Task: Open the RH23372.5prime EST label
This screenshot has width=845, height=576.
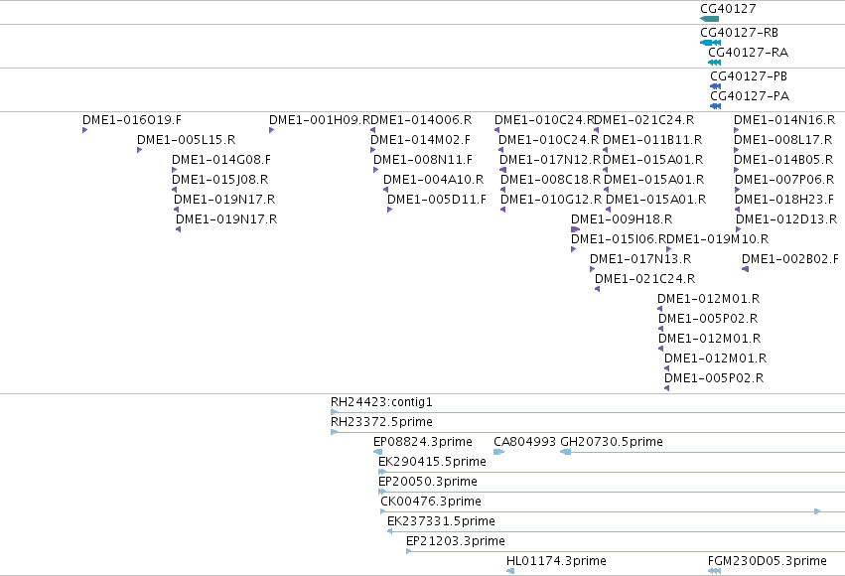Action: pyautogui.click(x=381, y=421)
